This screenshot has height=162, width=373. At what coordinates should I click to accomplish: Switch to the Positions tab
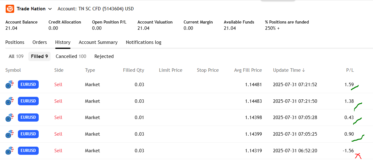(15, 42)
